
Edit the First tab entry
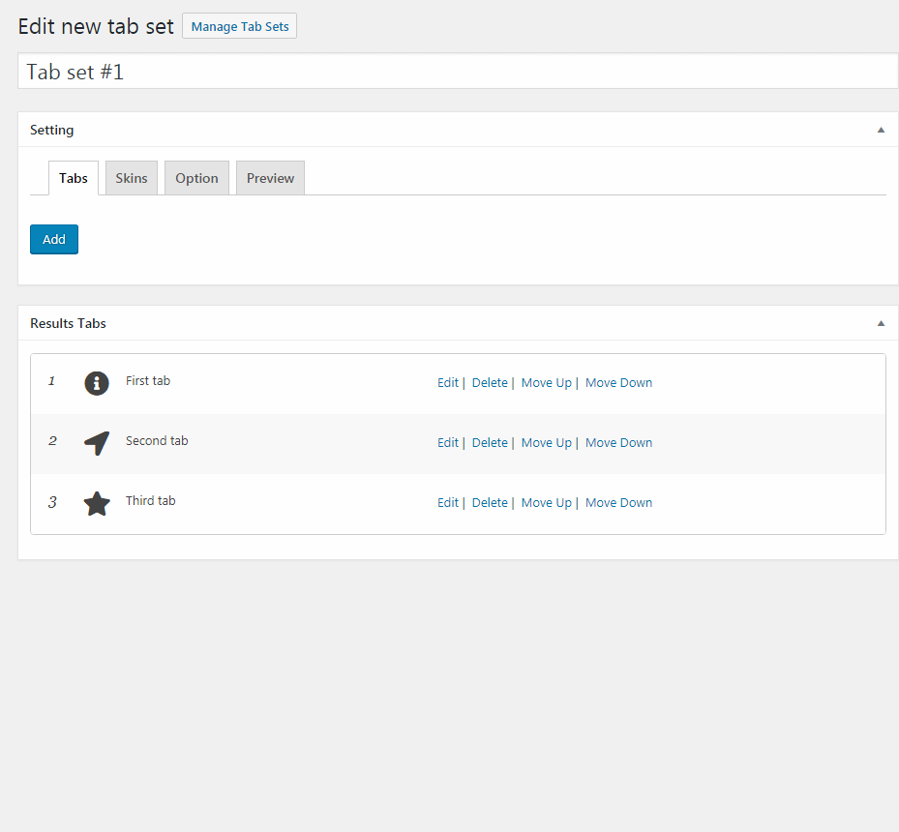point(448,383)
